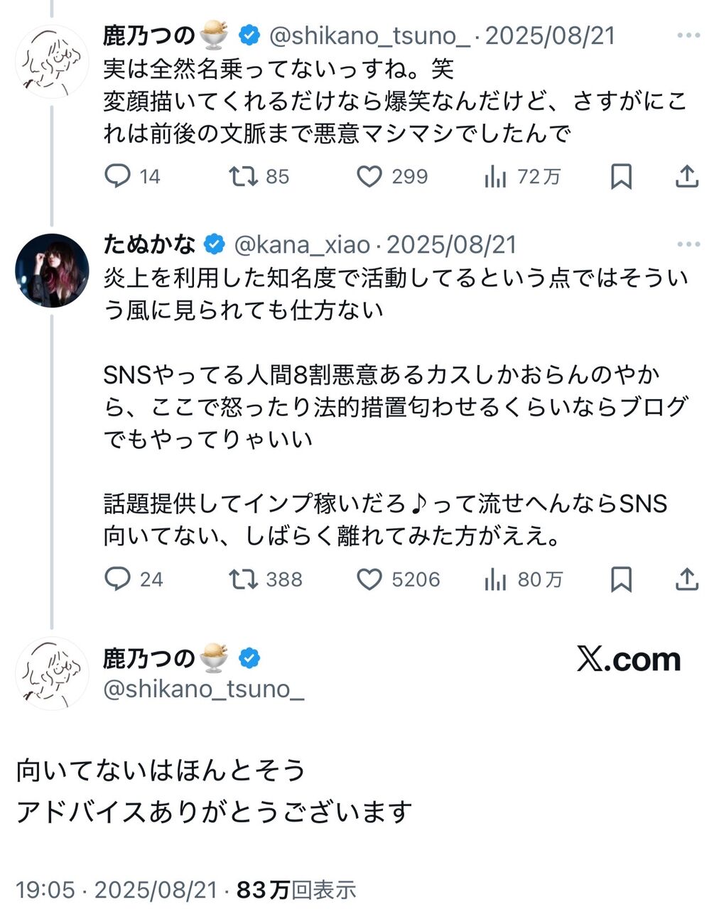The width and height of the screenshot is (719, 909).
Task: Like the tweet with 299 likes
Action: (x=369, y=176)
